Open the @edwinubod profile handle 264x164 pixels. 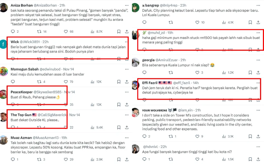pos(50,69)
